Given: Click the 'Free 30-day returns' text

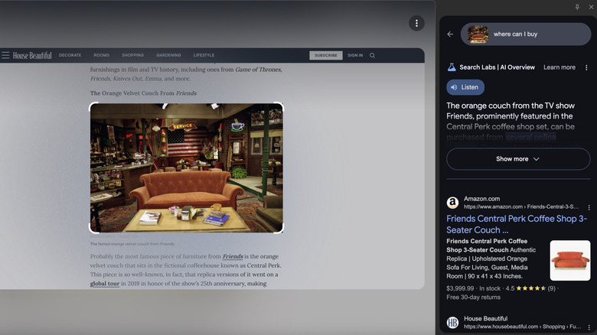Looking at the screenshot, I should pos(473,298).
